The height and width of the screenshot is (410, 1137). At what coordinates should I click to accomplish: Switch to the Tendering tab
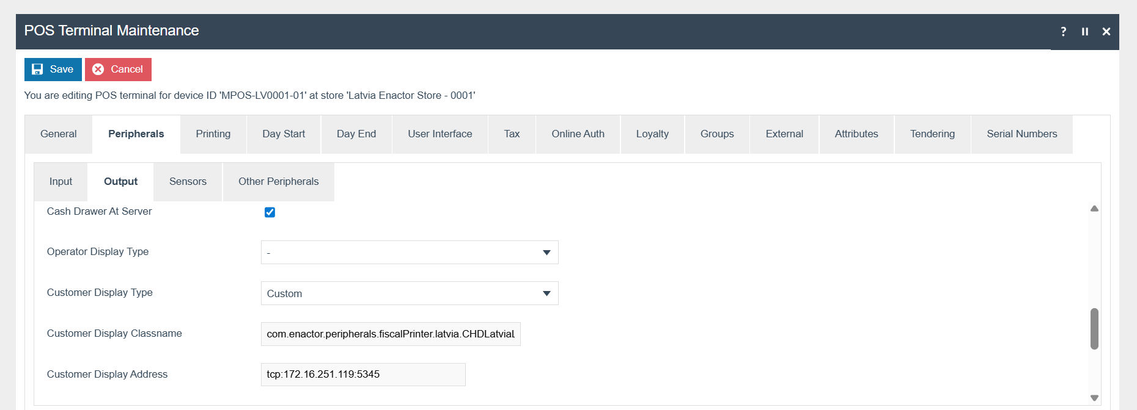click(x=932, y=134)
